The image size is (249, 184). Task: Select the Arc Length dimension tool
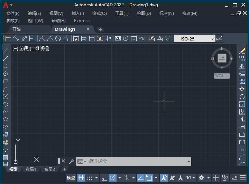pyautogui.click(x=24, y=39)
